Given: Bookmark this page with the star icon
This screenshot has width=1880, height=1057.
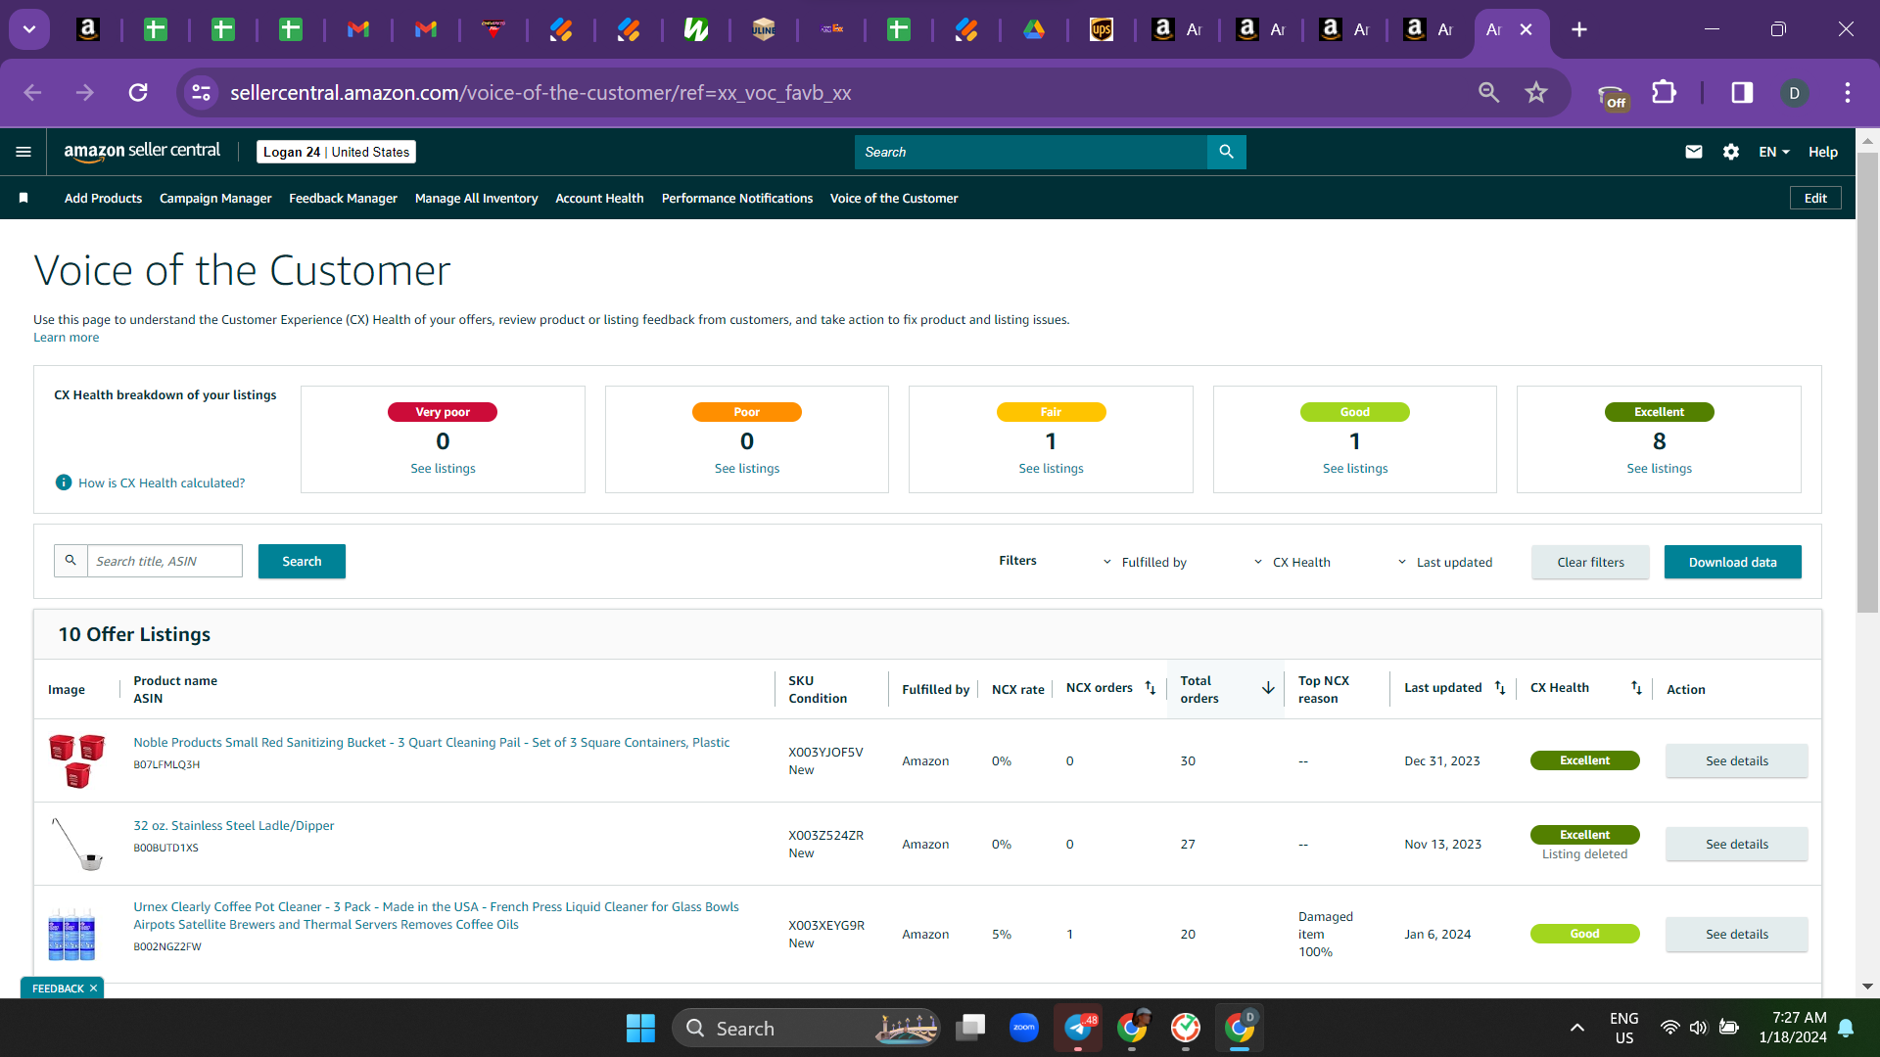Looking at the screenshot, I should (x=1535, y=93).
